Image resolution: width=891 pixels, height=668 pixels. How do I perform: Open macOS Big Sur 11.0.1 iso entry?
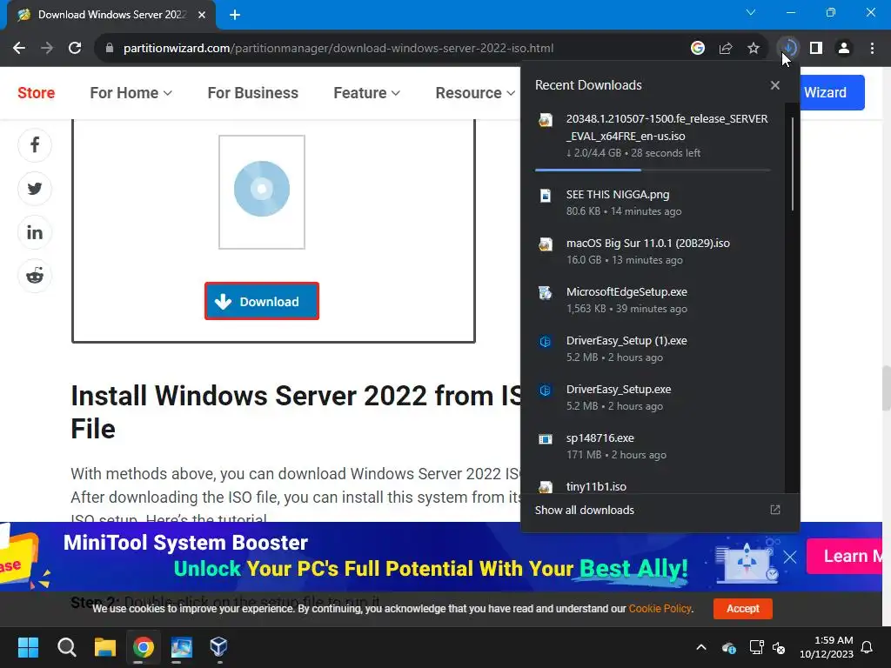point(653,251)
